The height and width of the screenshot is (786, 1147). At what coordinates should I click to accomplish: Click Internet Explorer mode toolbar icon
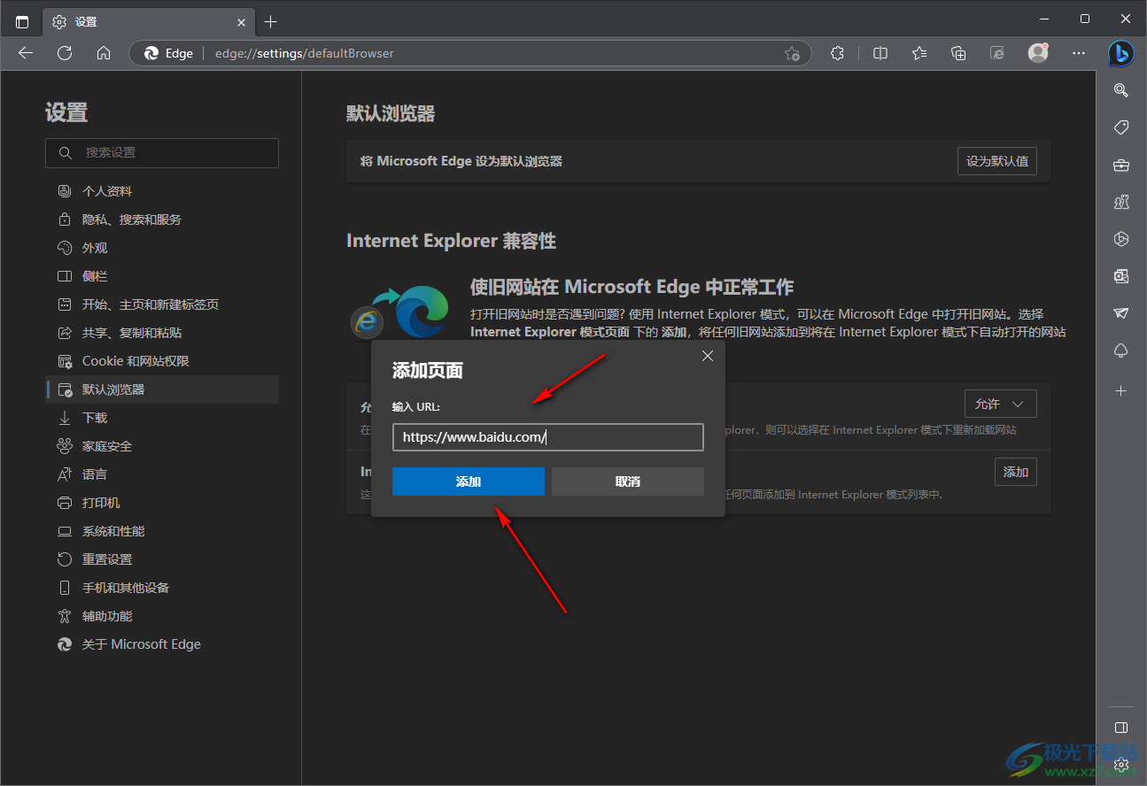[x=997, y=53]
